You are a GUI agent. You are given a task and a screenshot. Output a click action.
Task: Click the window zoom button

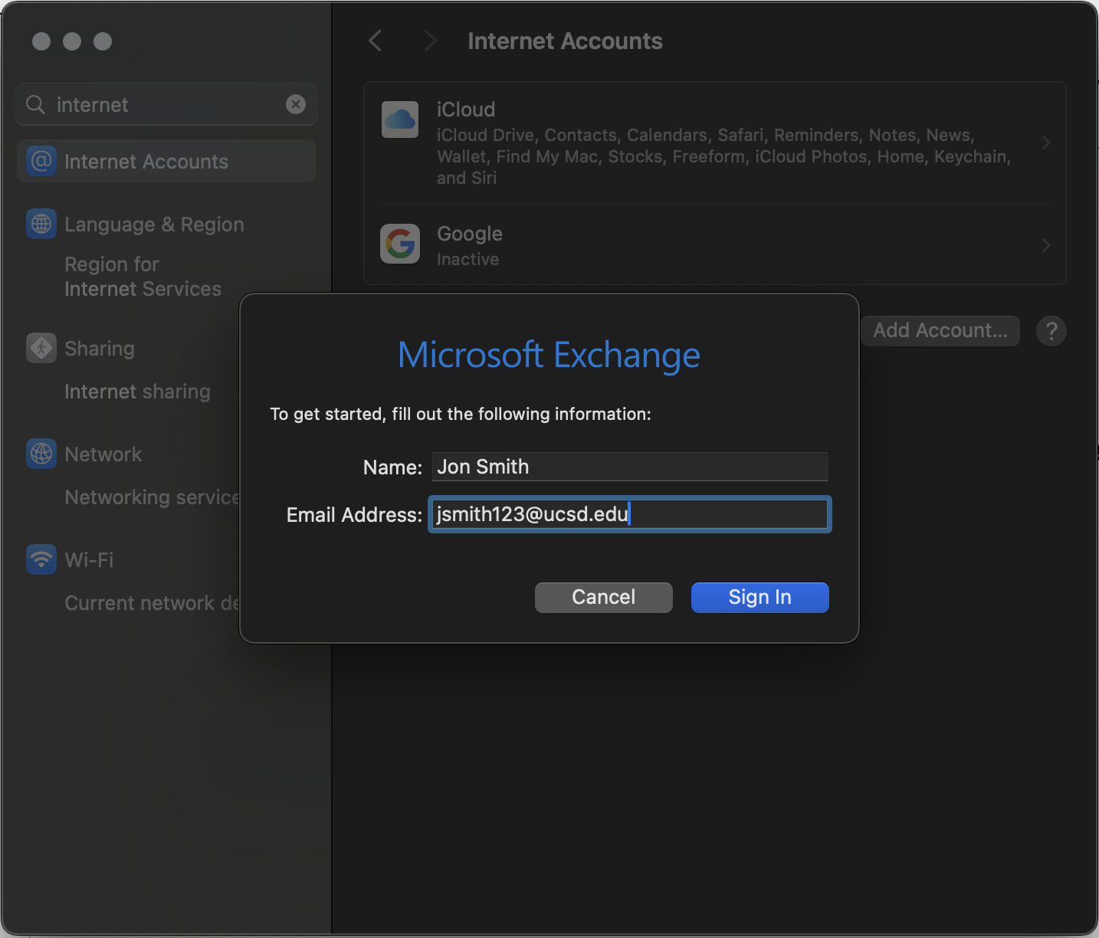[103, 41]
